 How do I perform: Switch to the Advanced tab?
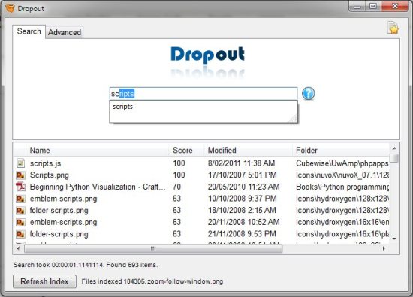coord(65,32)
